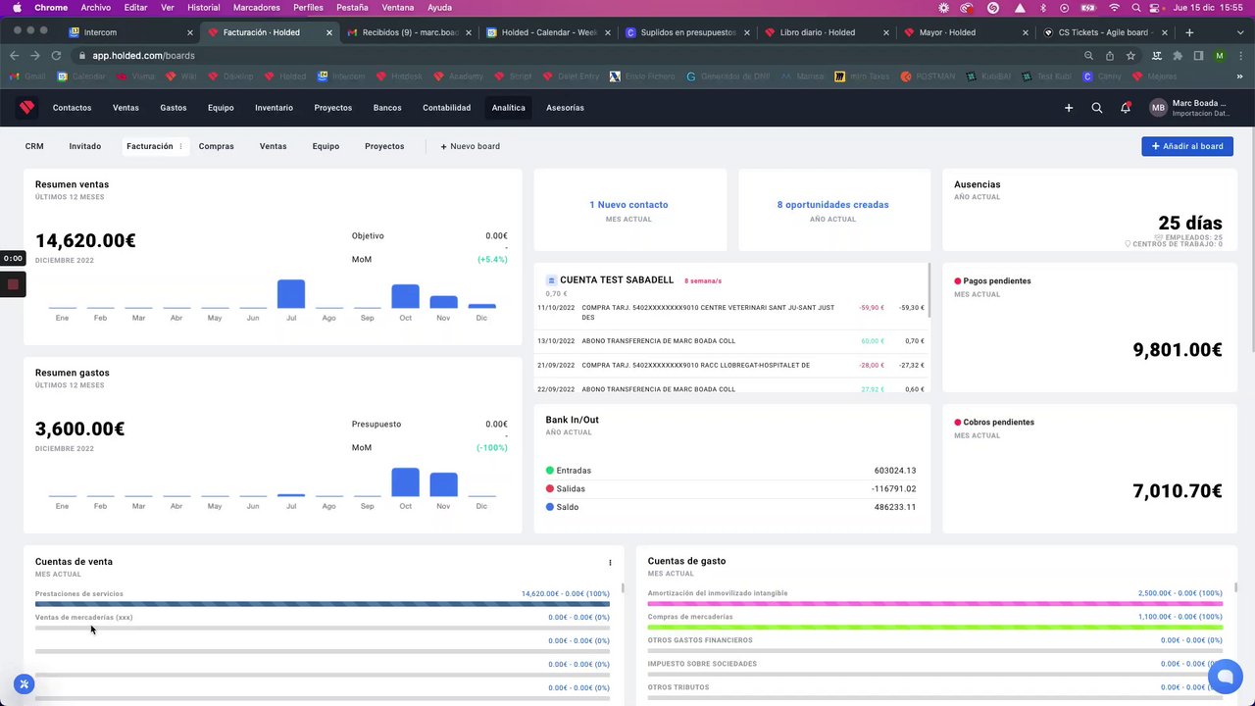This screenshot has width=1255, height=706.
Task: Click the Jul bar in Resumen ventas chart
Action: click(291, 294)
